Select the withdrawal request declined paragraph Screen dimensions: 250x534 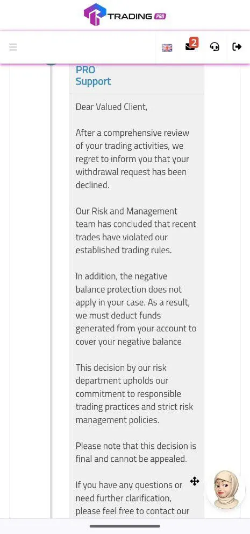[x=132, y=159]
